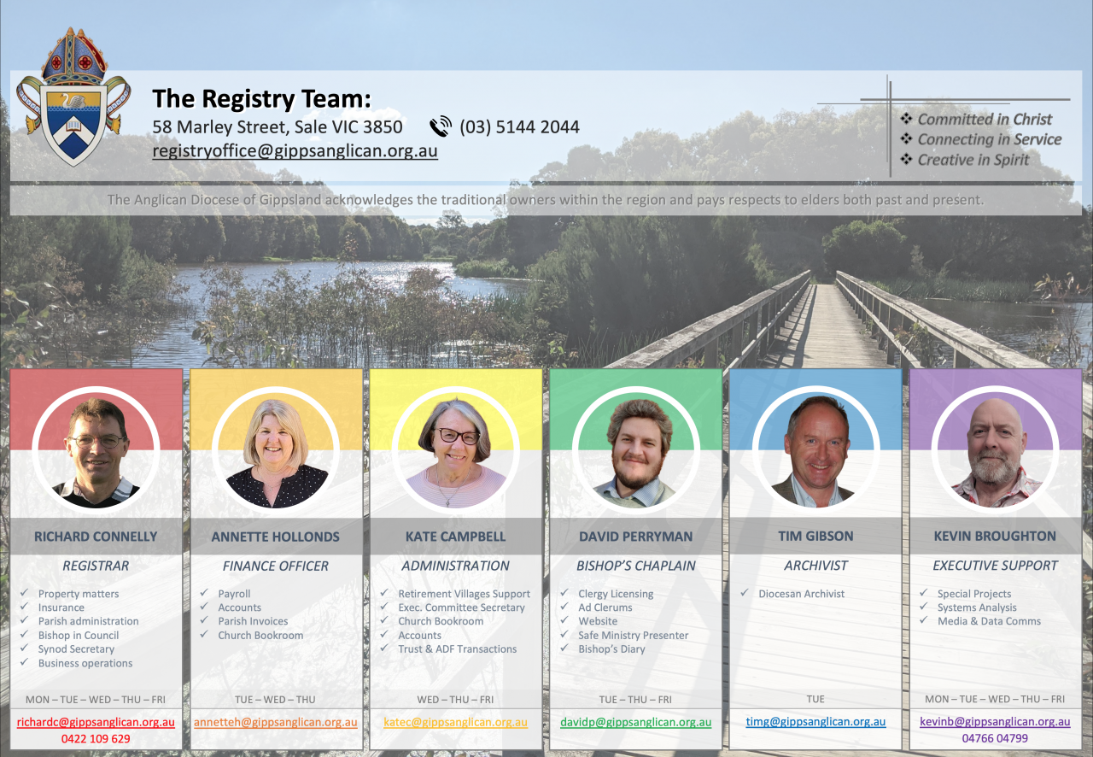Image resolution: width=1093 pixels, height=757 pixels.
Task: Select Annette's working days TUE – WED – THU
Action: point(276,699)
